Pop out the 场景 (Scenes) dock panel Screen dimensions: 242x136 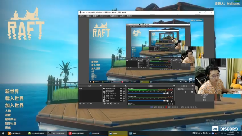pos(101,86)
